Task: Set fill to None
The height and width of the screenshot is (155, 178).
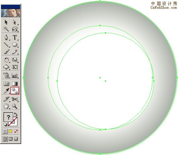Action: [x=16, y=131]
